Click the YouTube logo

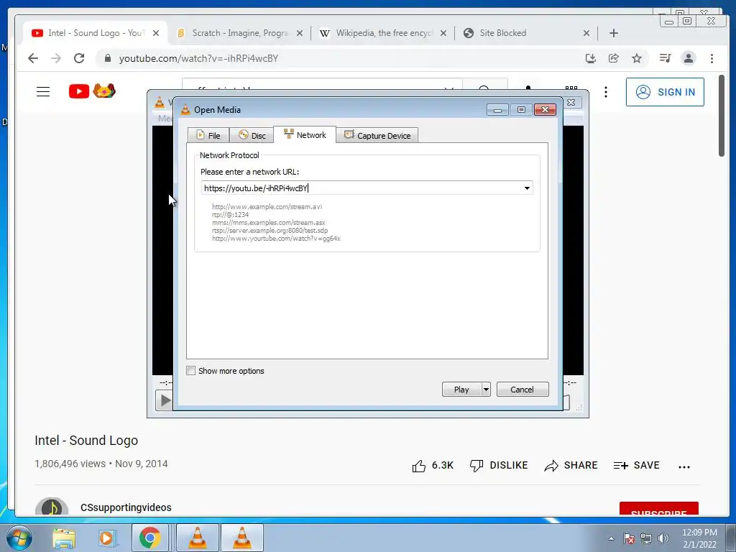[92, 91]
